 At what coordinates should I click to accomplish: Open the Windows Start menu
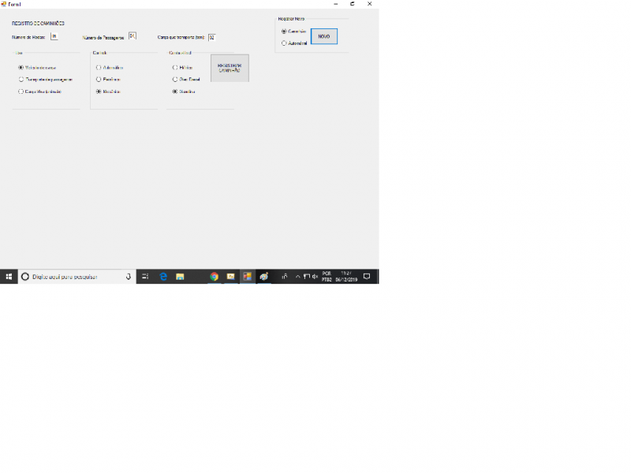9,277
